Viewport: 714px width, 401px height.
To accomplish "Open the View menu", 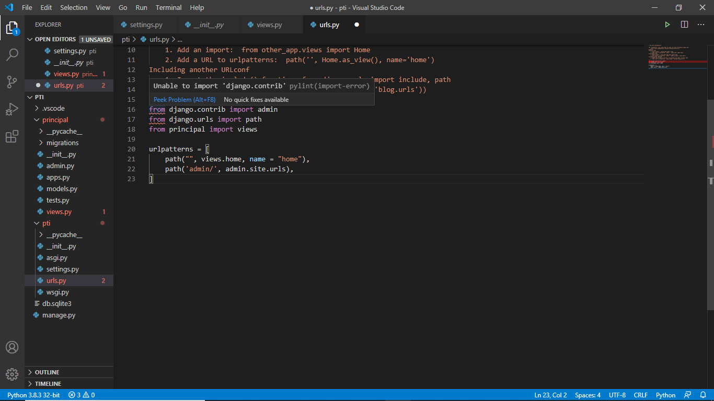I will (103, 7).
